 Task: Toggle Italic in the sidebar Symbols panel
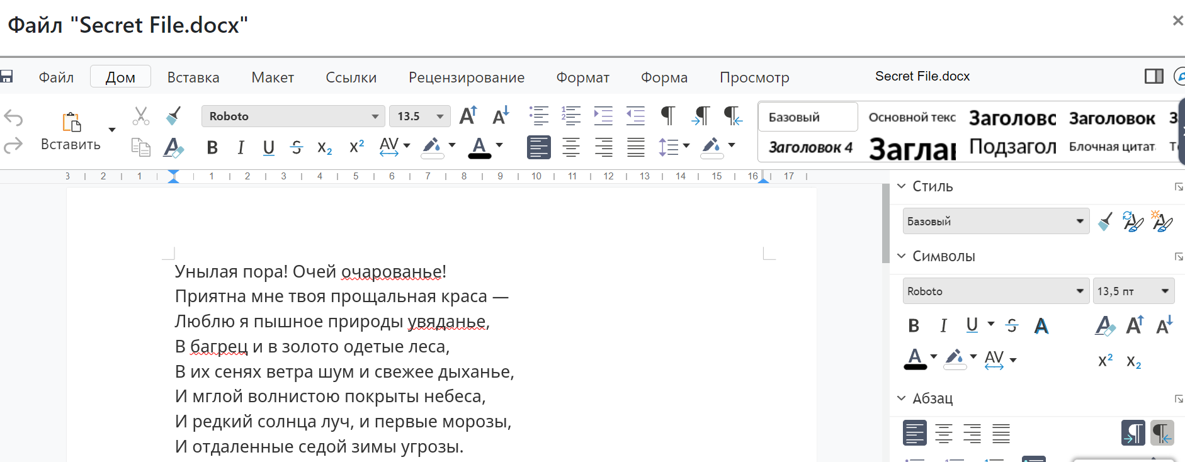pos(943,325)
